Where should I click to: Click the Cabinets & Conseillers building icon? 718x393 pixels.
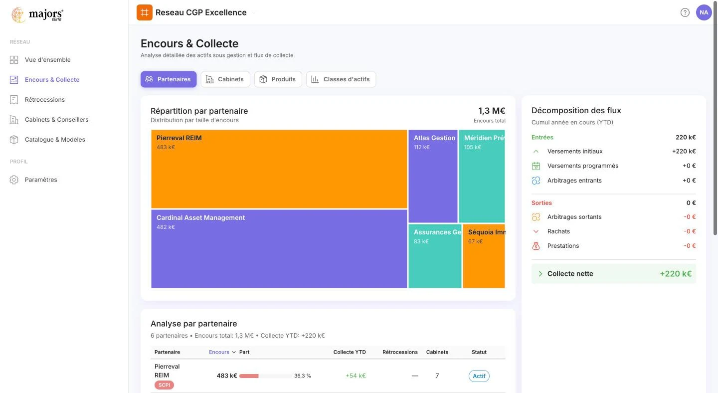tap(14, 120)
